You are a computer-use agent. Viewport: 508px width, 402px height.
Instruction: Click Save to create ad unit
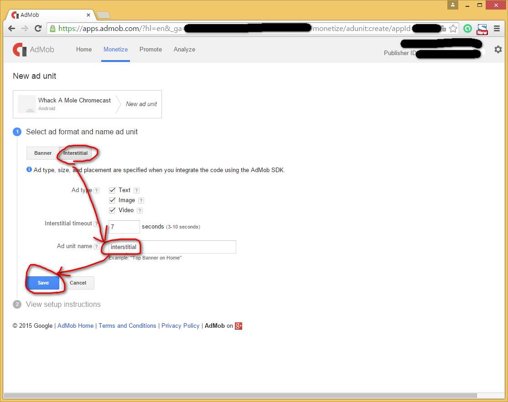[43, 283]
